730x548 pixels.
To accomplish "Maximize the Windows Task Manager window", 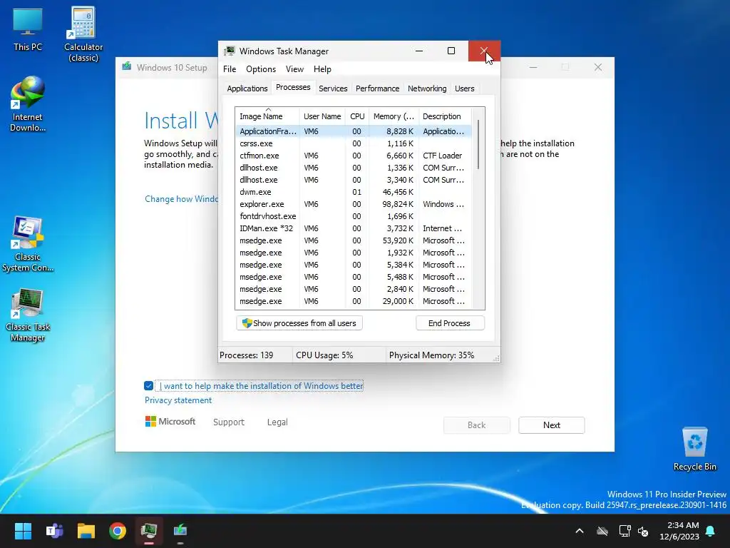I will click(x=451, y=51).
